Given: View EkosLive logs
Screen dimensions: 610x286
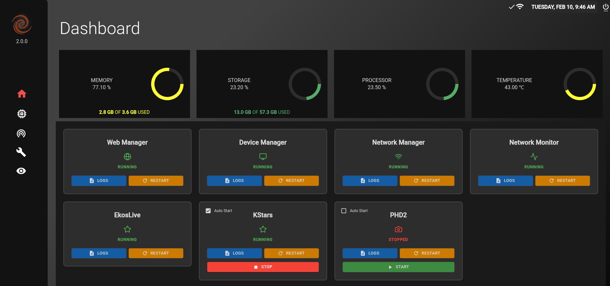Looking at the screenshot, I should [99, 253].
